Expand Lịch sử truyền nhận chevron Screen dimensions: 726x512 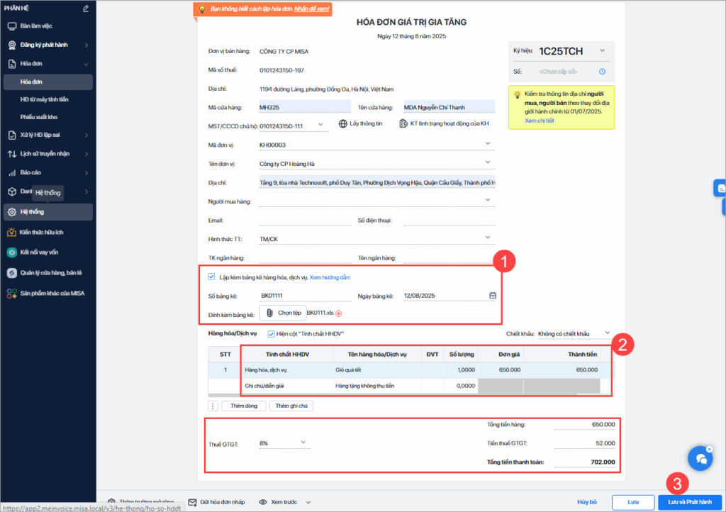point(86,154)
